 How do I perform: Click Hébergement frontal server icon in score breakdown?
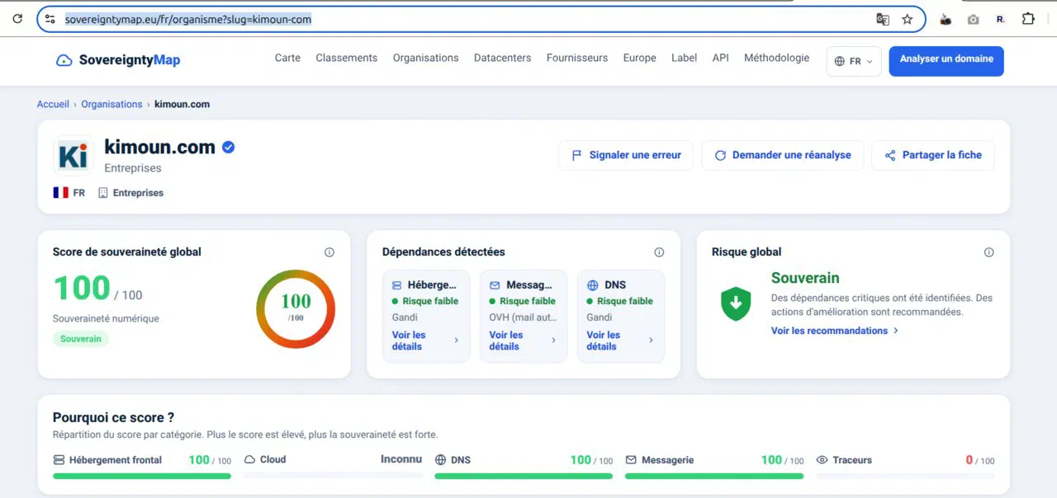pos(59,460)
